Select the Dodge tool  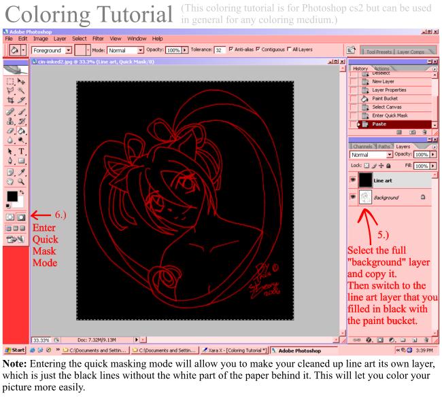coord(21,140)
